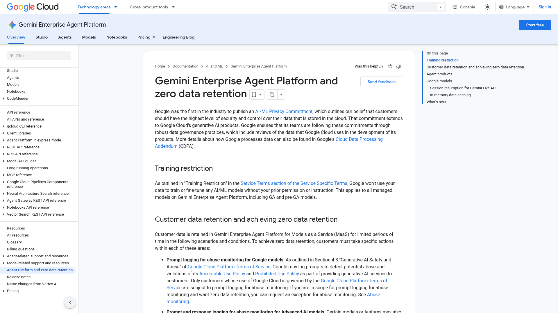The height and width of the screenshot is (313, 558).
Task: Open the copy options dropdown arrow
Action: click(281, 94)
